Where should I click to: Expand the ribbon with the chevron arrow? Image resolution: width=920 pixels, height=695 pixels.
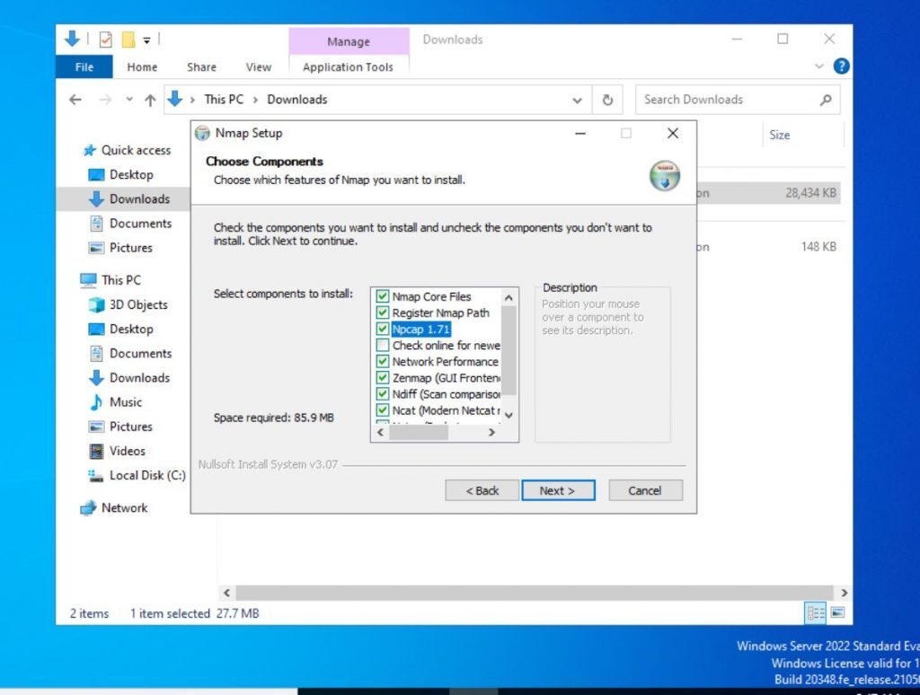click(x=818, y=66)
